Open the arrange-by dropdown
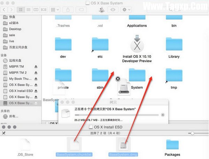209x159 pixels. coord(55,10)
